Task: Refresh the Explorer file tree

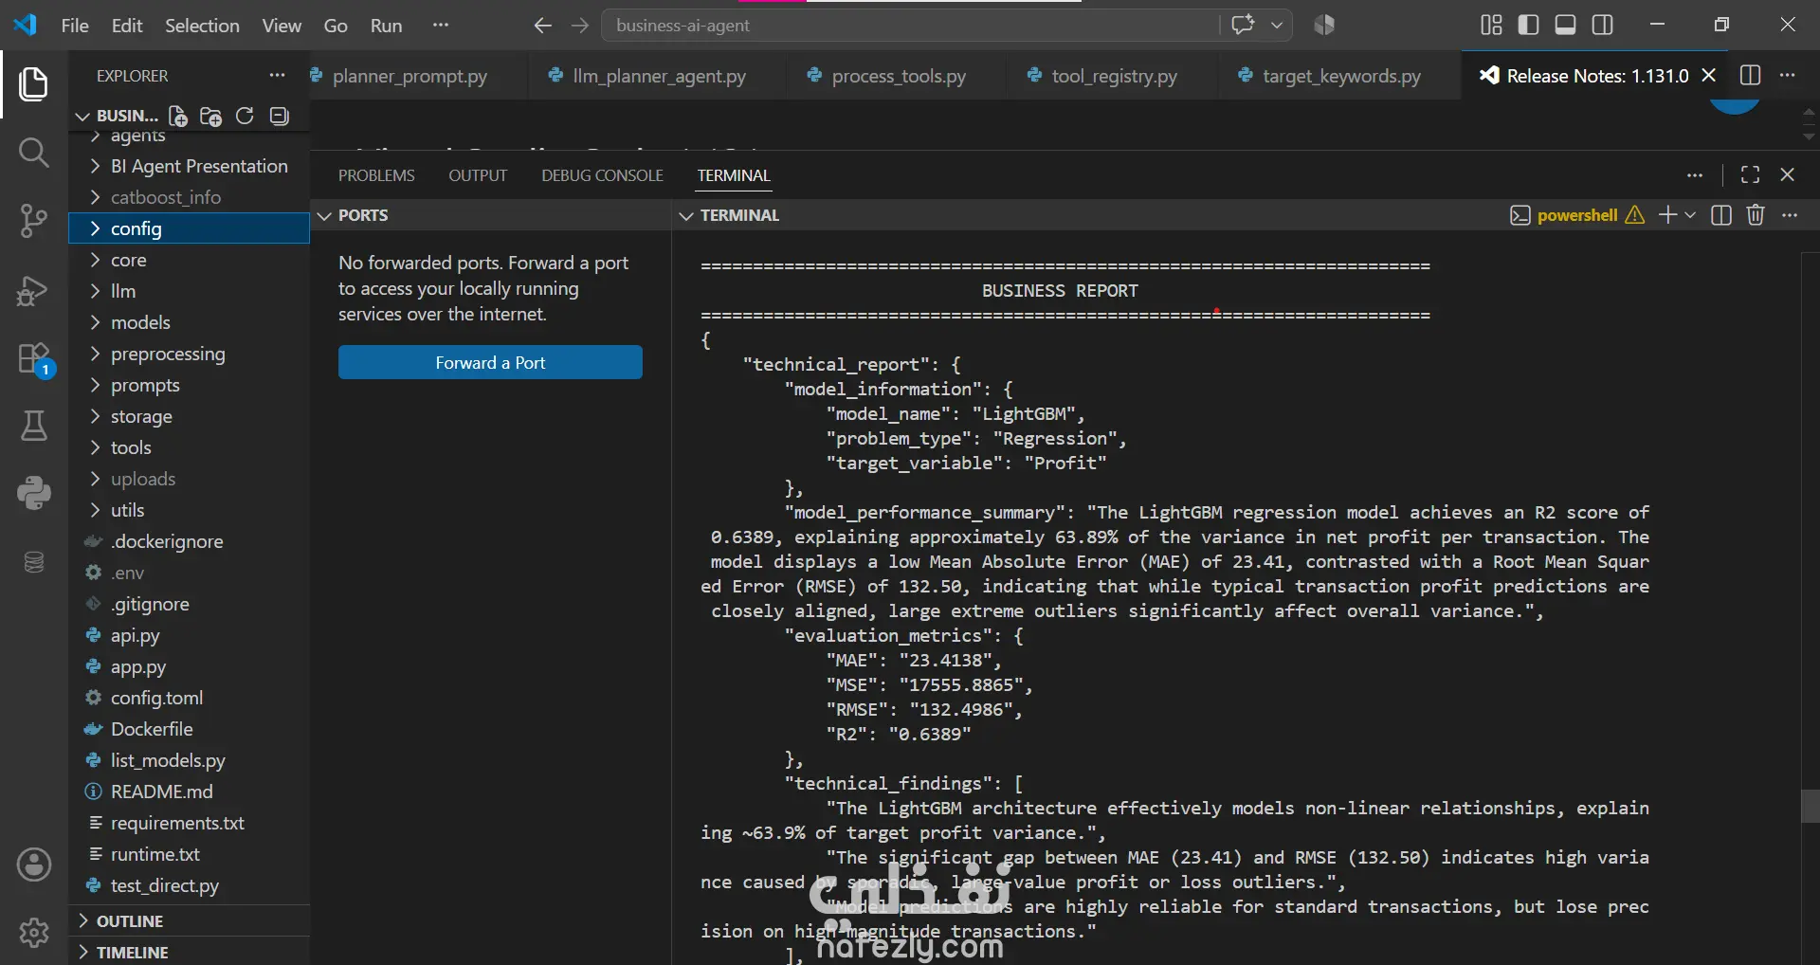Action: coord(245,116)
